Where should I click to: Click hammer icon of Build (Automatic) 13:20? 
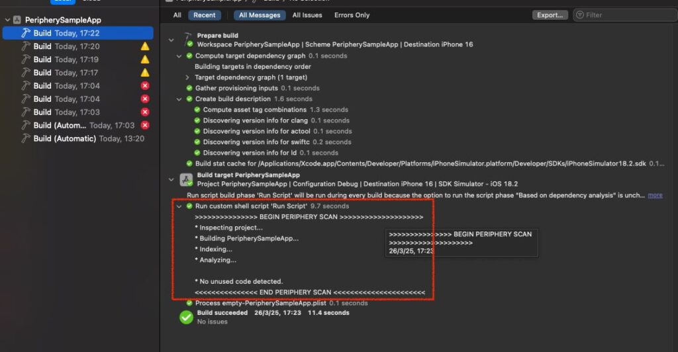coord(26,138)
